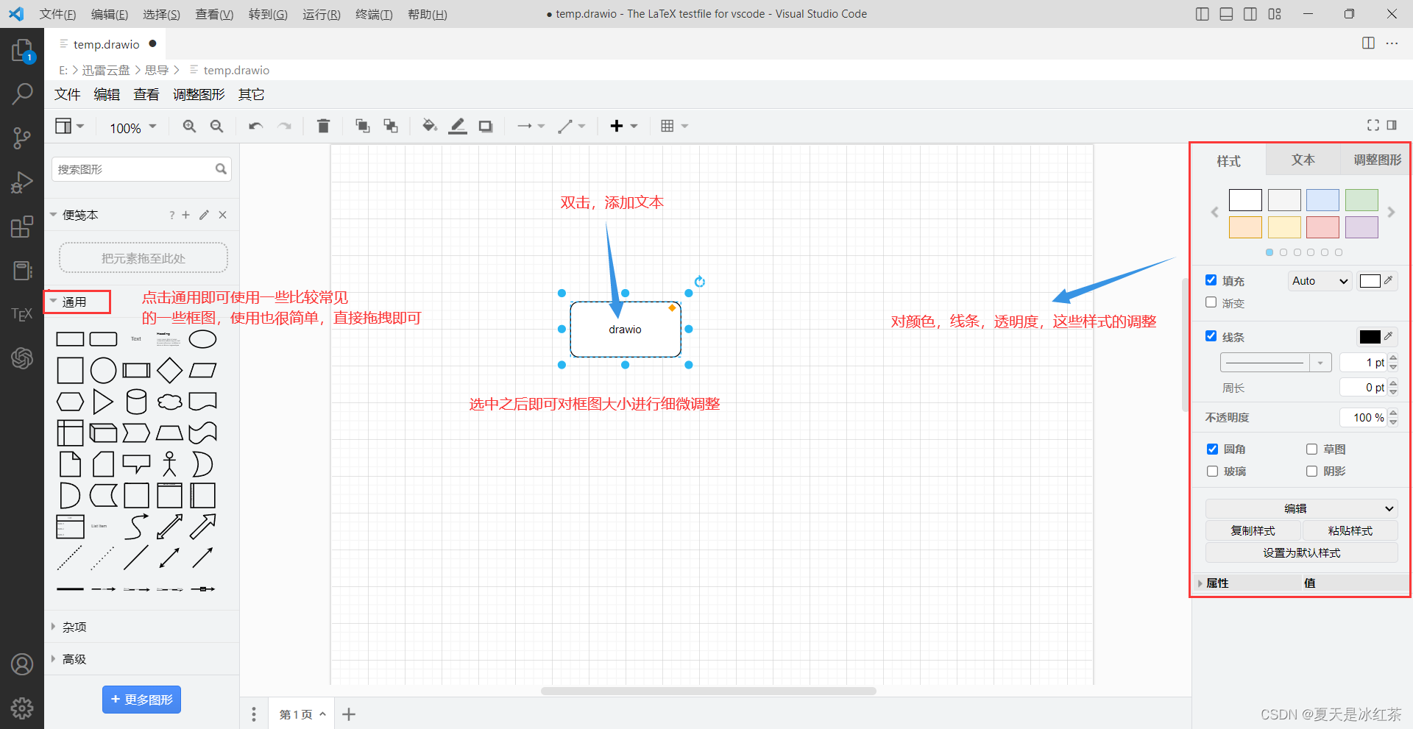Open the 调整图形 menu

(199, 94)
